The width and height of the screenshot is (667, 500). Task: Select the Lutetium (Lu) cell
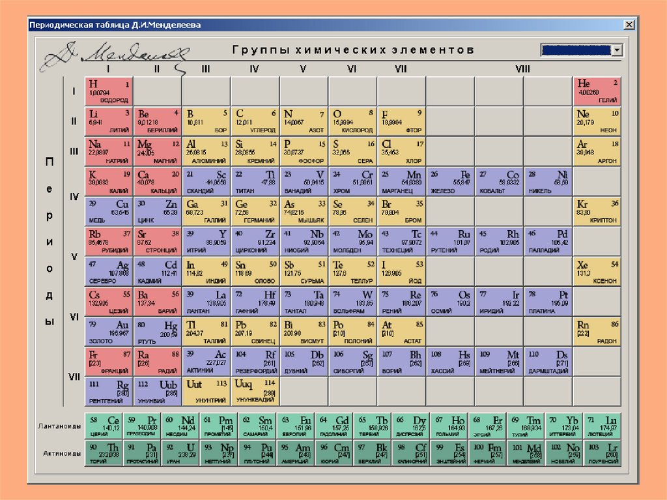coord(603,425)
